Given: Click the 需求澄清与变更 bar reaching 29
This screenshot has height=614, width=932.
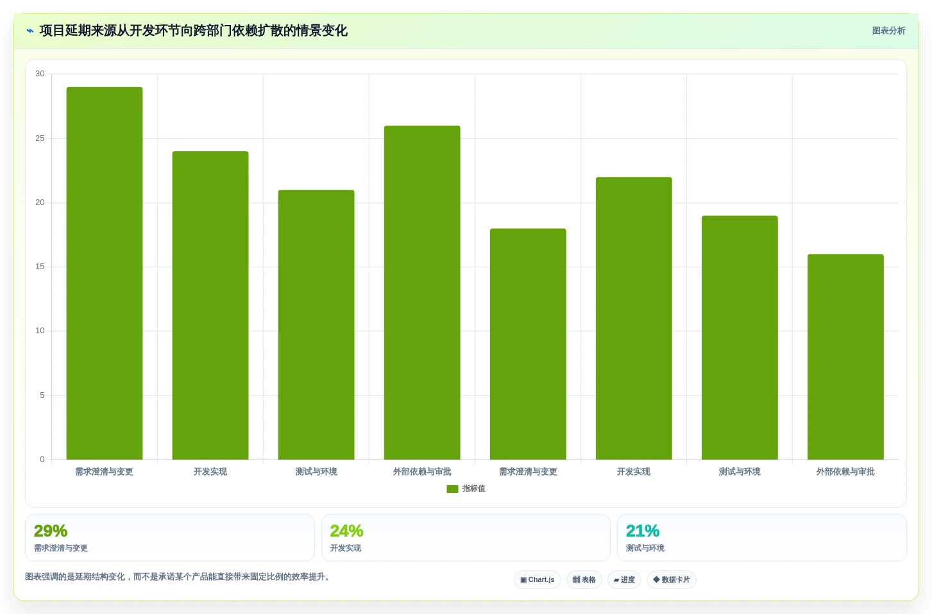Looking at the screenshot, I should [105, 273].
